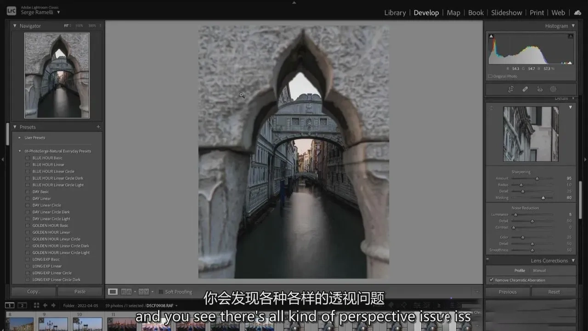Switch to Loupe view icon in toolbar
The height and width of the screenshot is (331, 588).
tap(113, 291)
